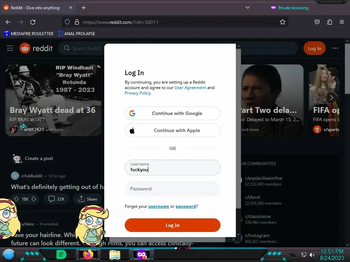
Task: Focus the Password field
Action: [173, 189]
